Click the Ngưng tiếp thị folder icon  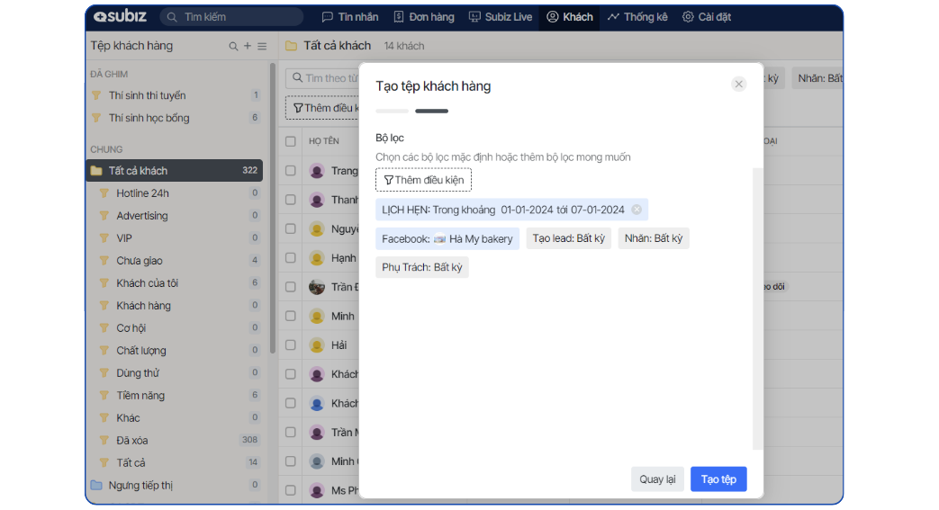tap(96, 485)
